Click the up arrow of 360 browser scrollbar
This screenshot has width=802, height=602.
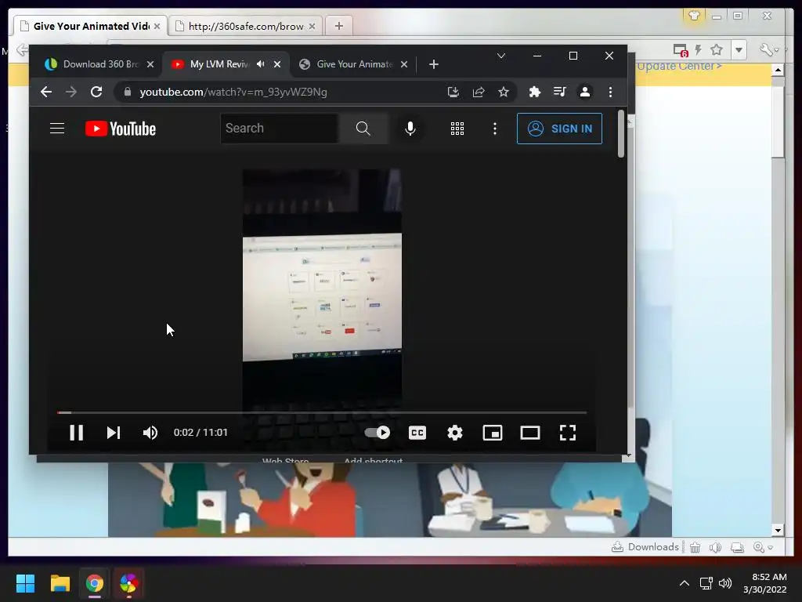(x=778, y=70)
